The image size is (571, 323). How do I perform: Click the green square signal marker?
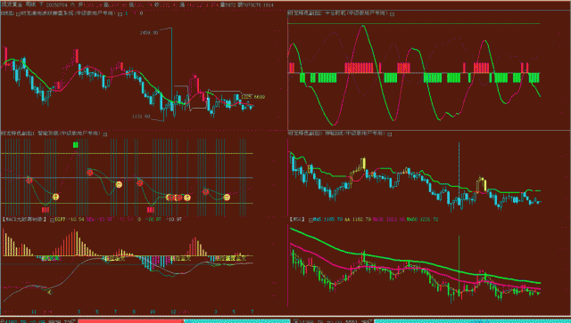75,145
